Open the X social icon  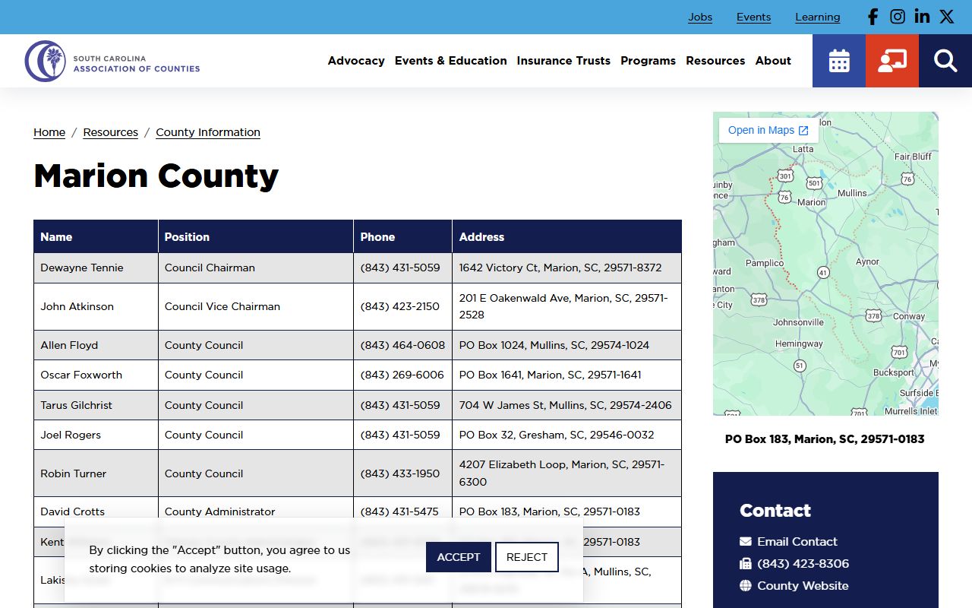pos(946,17)
